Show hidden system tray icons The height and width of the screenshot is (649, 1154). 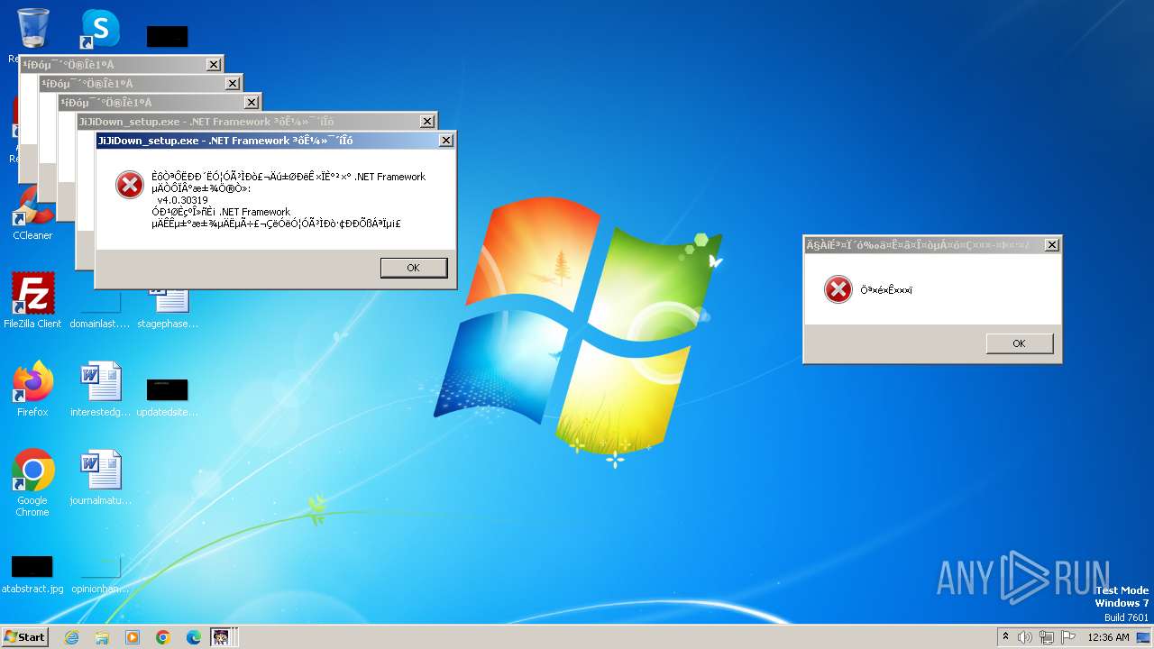[x=1005, y=636]
